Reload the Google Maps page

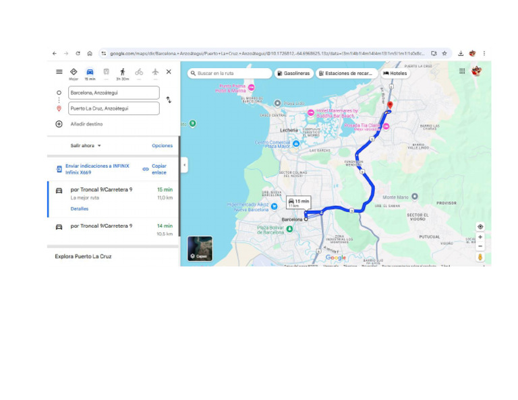(78, 53)
